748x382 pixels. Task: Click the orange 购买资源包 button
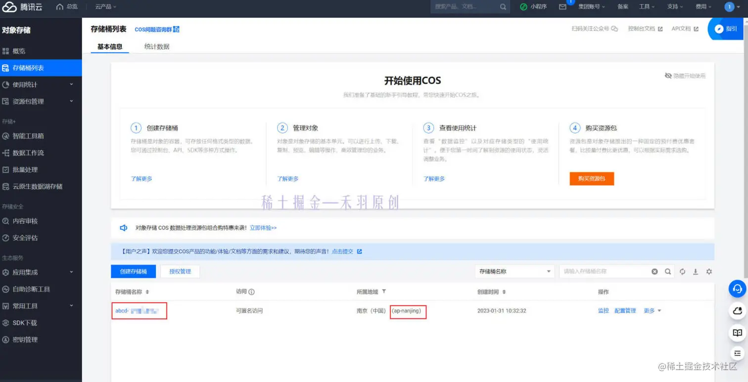pyautogui.click(x=592, y=178)
